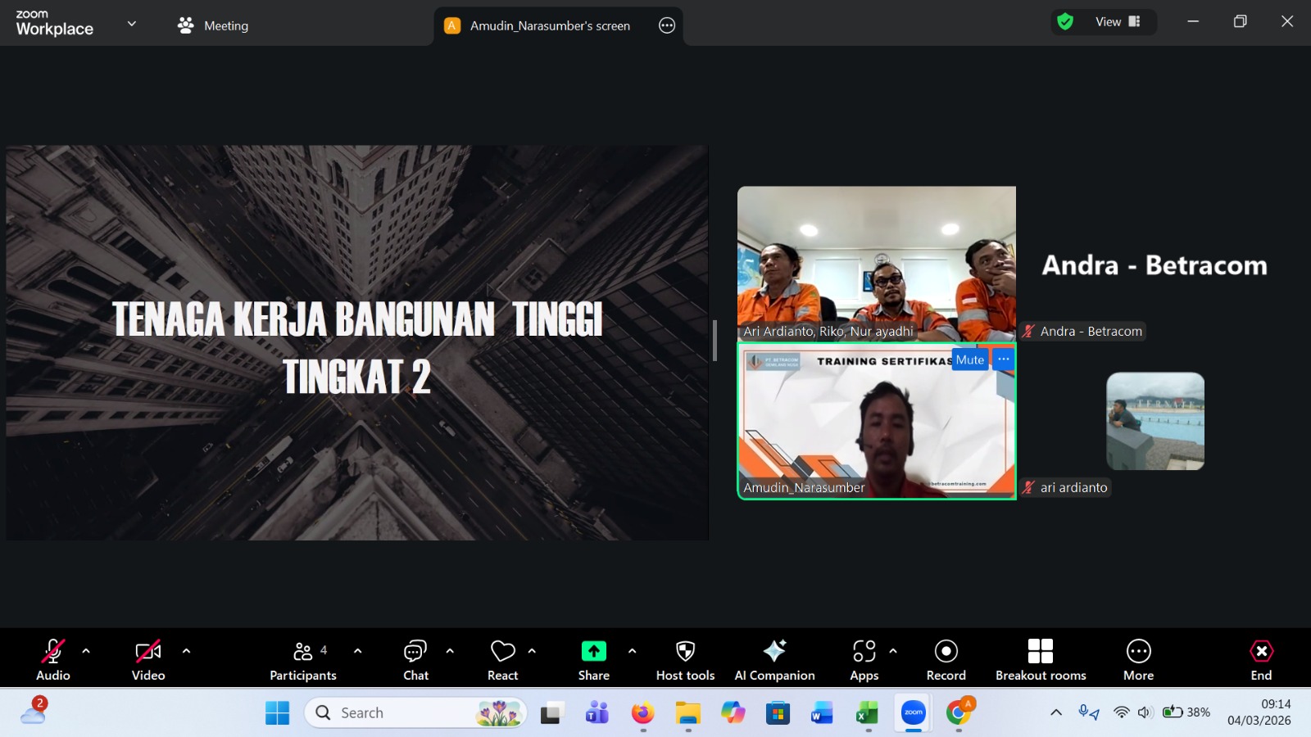Open the Participants list
1311x737 pixels.
[302, 659]
